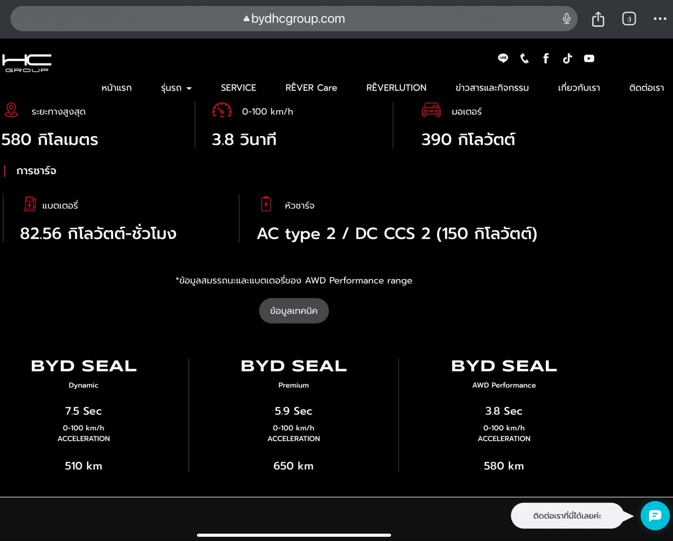The width and height of the screenshot is (673, 541).
Task: Open the three-dots browser menu
Action: point(660,19)
